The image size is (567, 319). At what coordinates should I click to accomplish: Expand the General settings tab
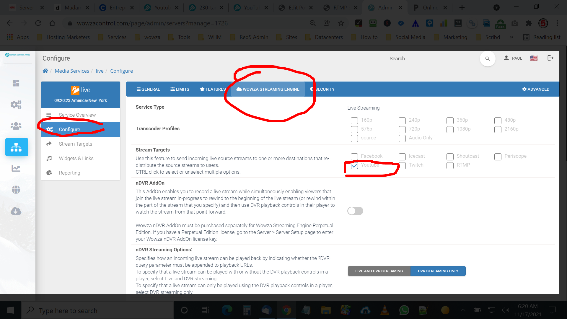tap(148, 89)
